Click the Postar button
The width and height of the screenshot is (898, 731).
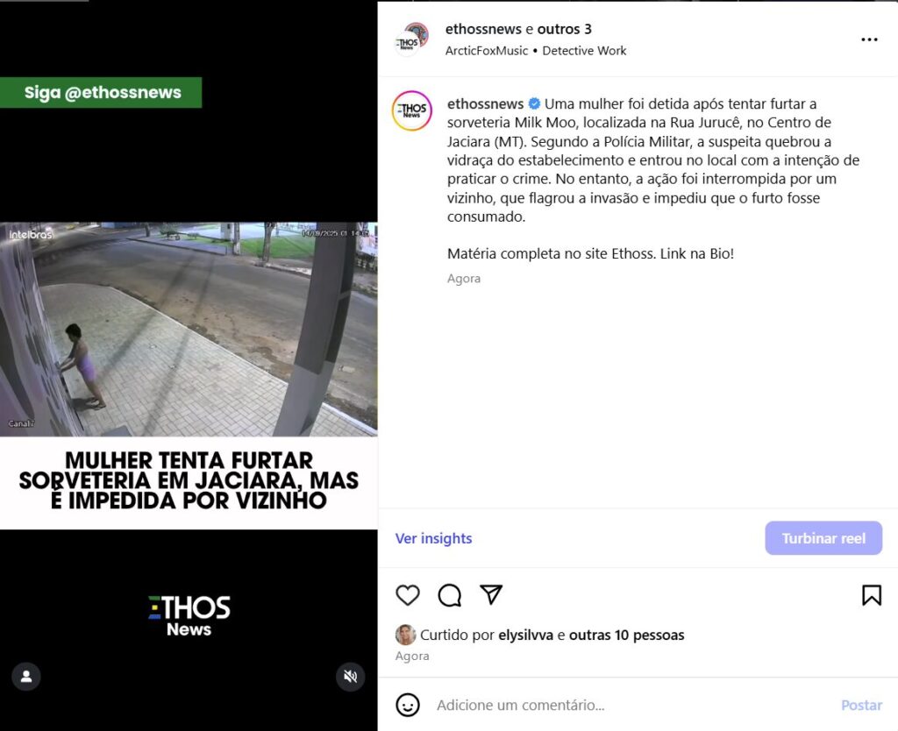click(x=861, y=705)
